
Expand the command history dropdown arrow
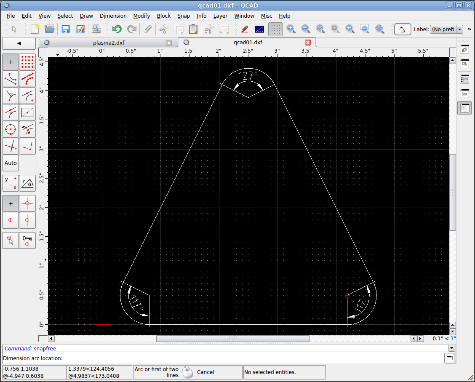[452, 348]
